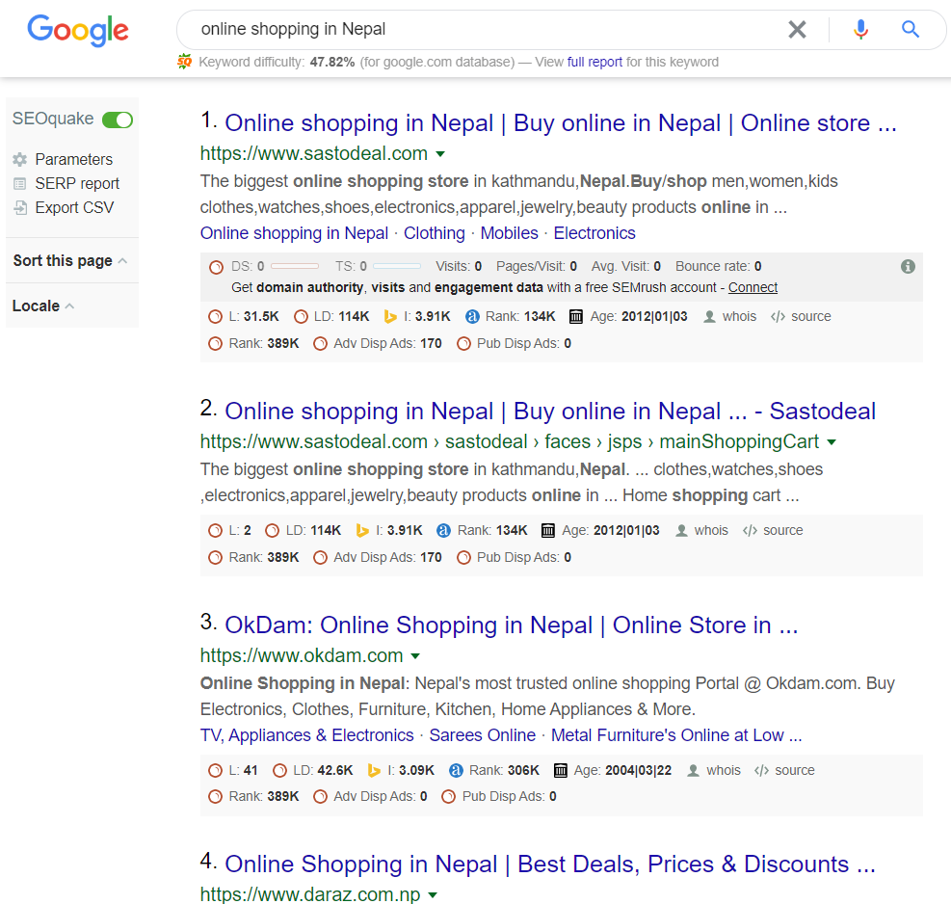Start voice search with the microphone icon
951x904 pixels.
(859, 29)
